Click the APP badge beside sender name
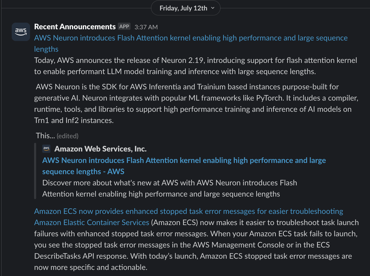 pyautogui.click(x=124, y=26)
